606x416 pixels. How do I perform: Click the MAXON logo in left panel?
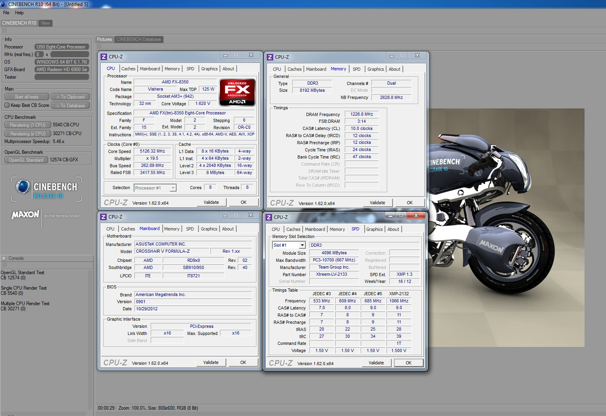tap(25, 215)
